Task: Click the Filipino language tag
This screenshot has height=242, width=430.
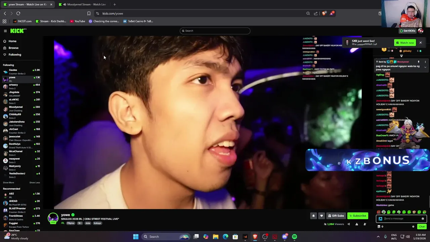Action: click(71, 223)
